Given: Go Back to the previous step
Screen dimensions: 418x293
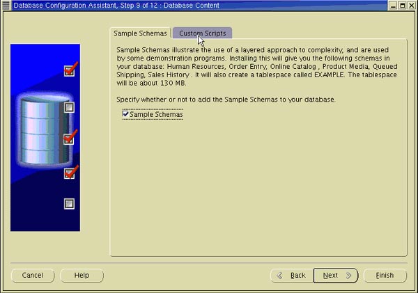Looking at the screenshot, I should [x=292, y=275].
